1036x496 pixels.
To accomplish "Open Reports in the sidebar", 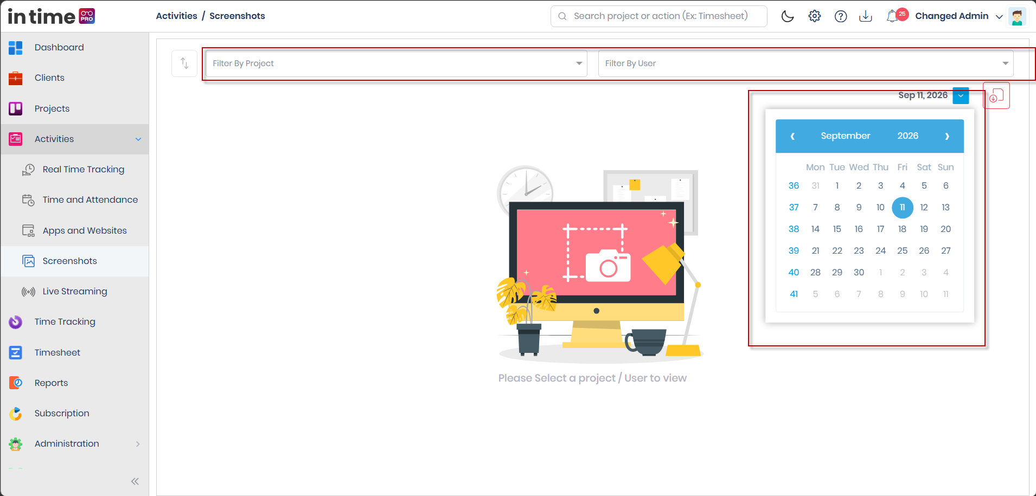I will (x=74, y=383).
